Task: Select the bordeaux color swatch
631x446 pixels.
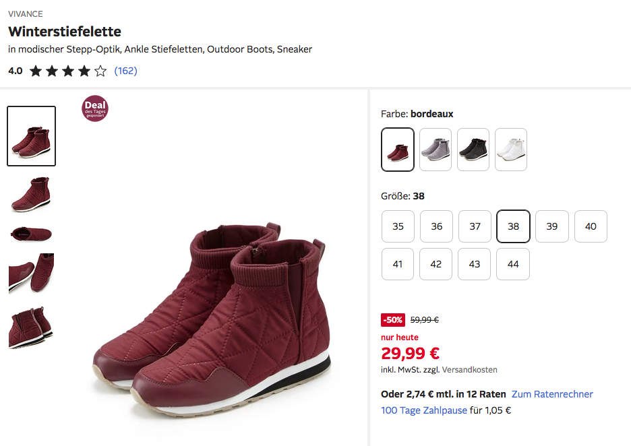Action: tap(398, 150)
